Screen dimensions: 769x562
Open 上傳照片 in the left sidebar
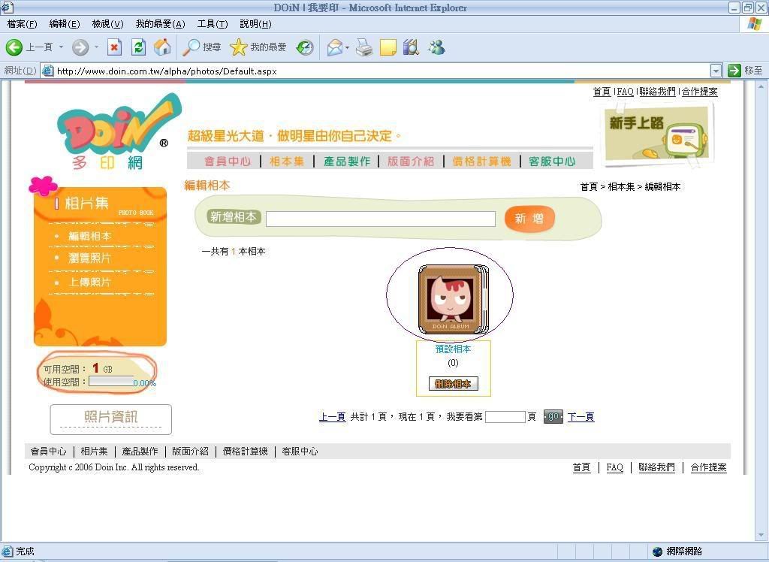point(90,282)
